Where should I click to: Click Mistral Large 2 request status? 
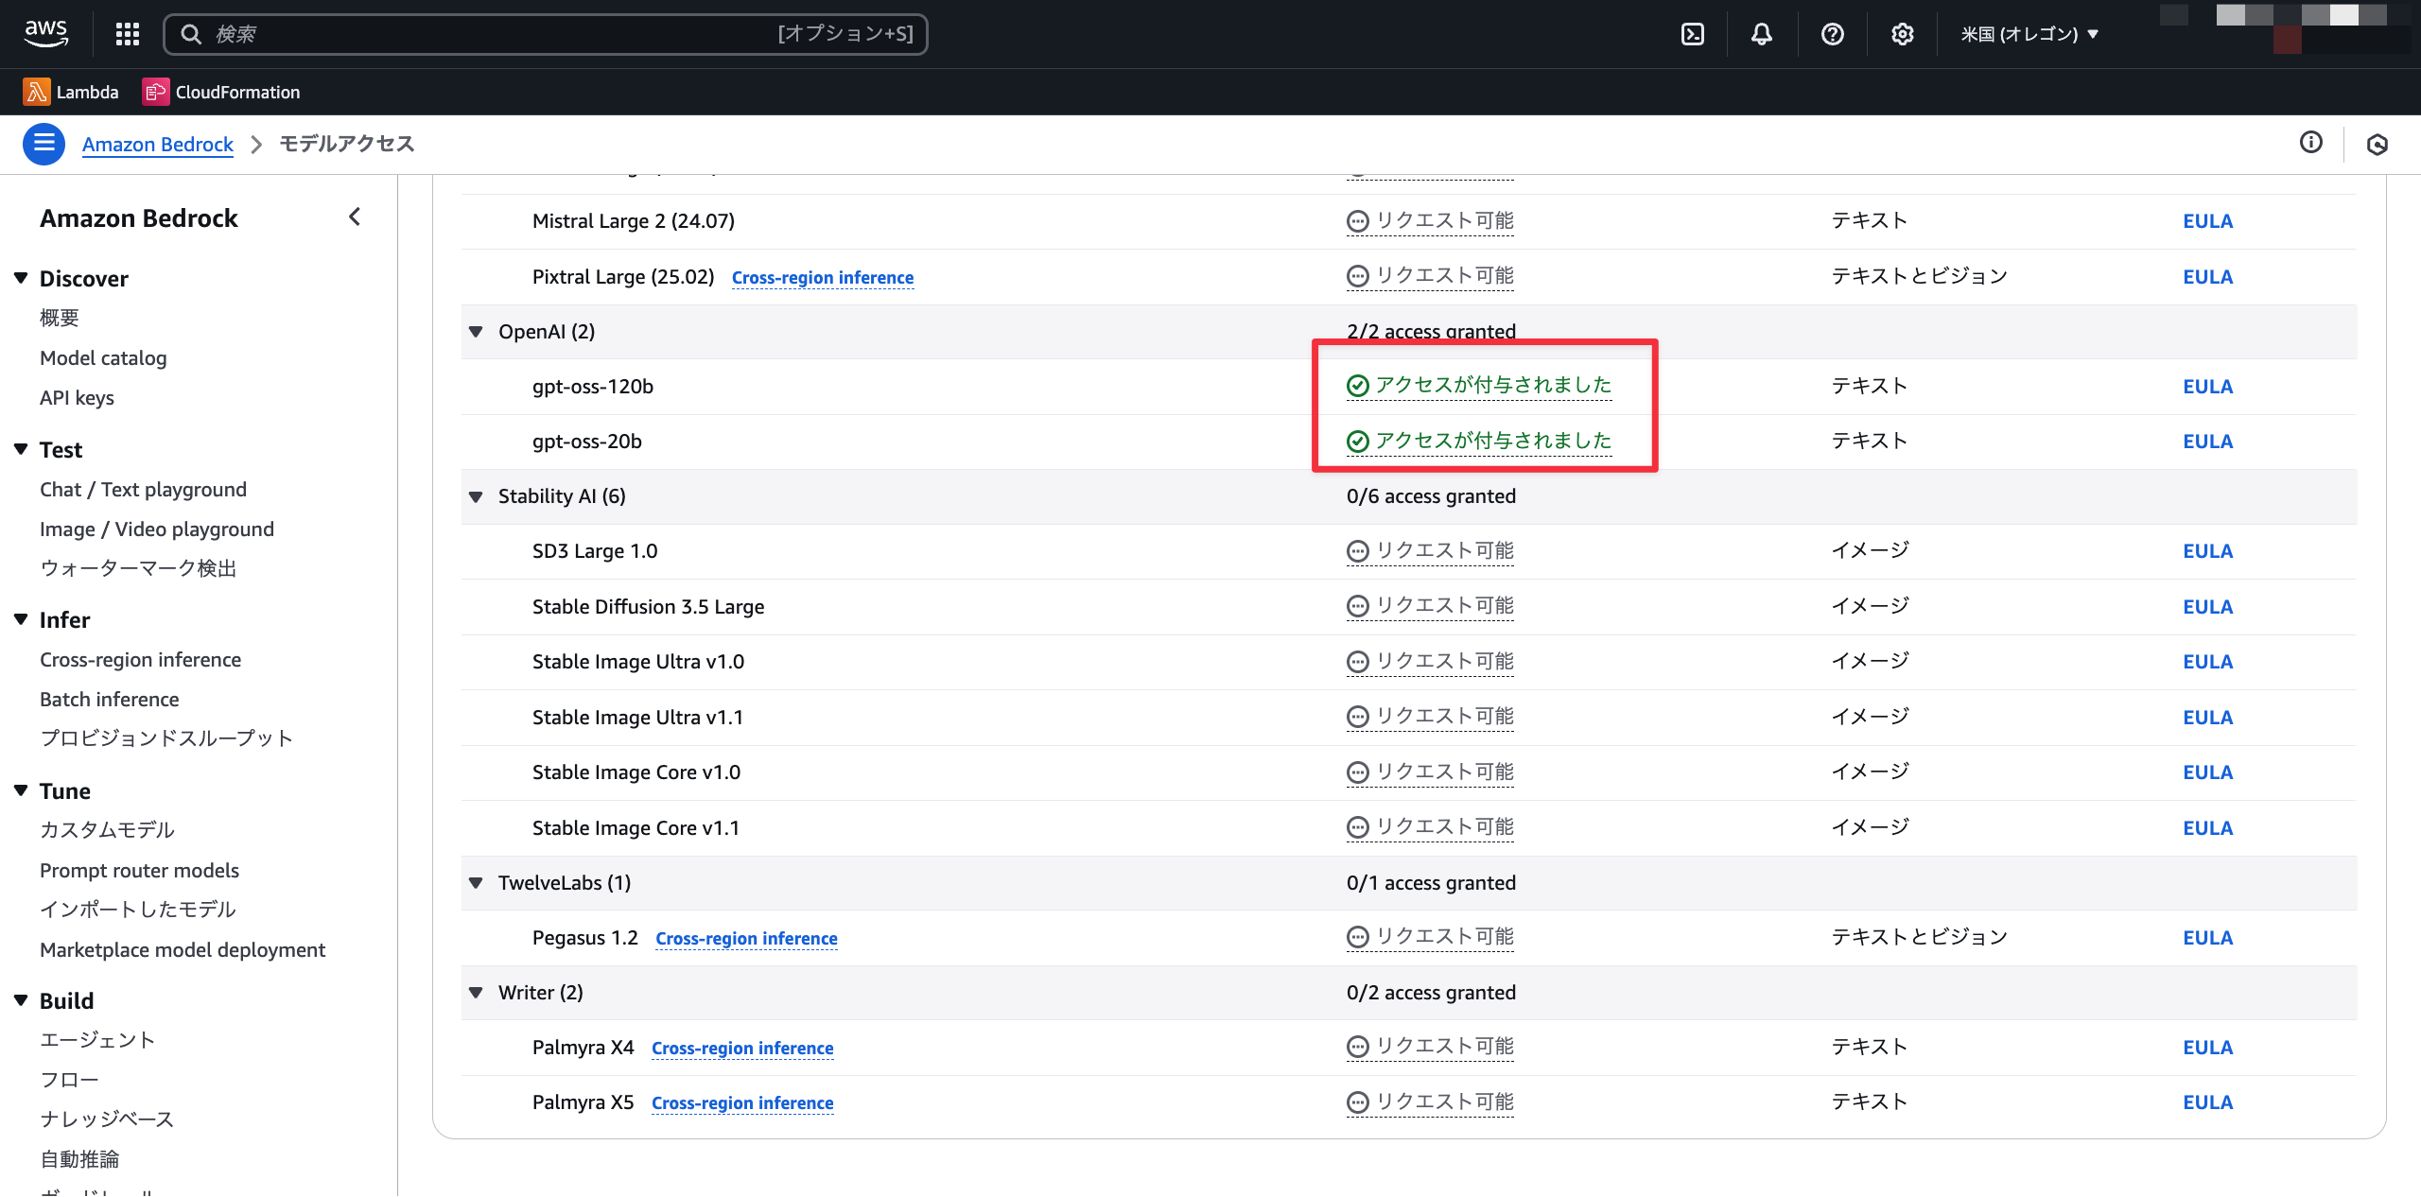tap(1430, 221)
